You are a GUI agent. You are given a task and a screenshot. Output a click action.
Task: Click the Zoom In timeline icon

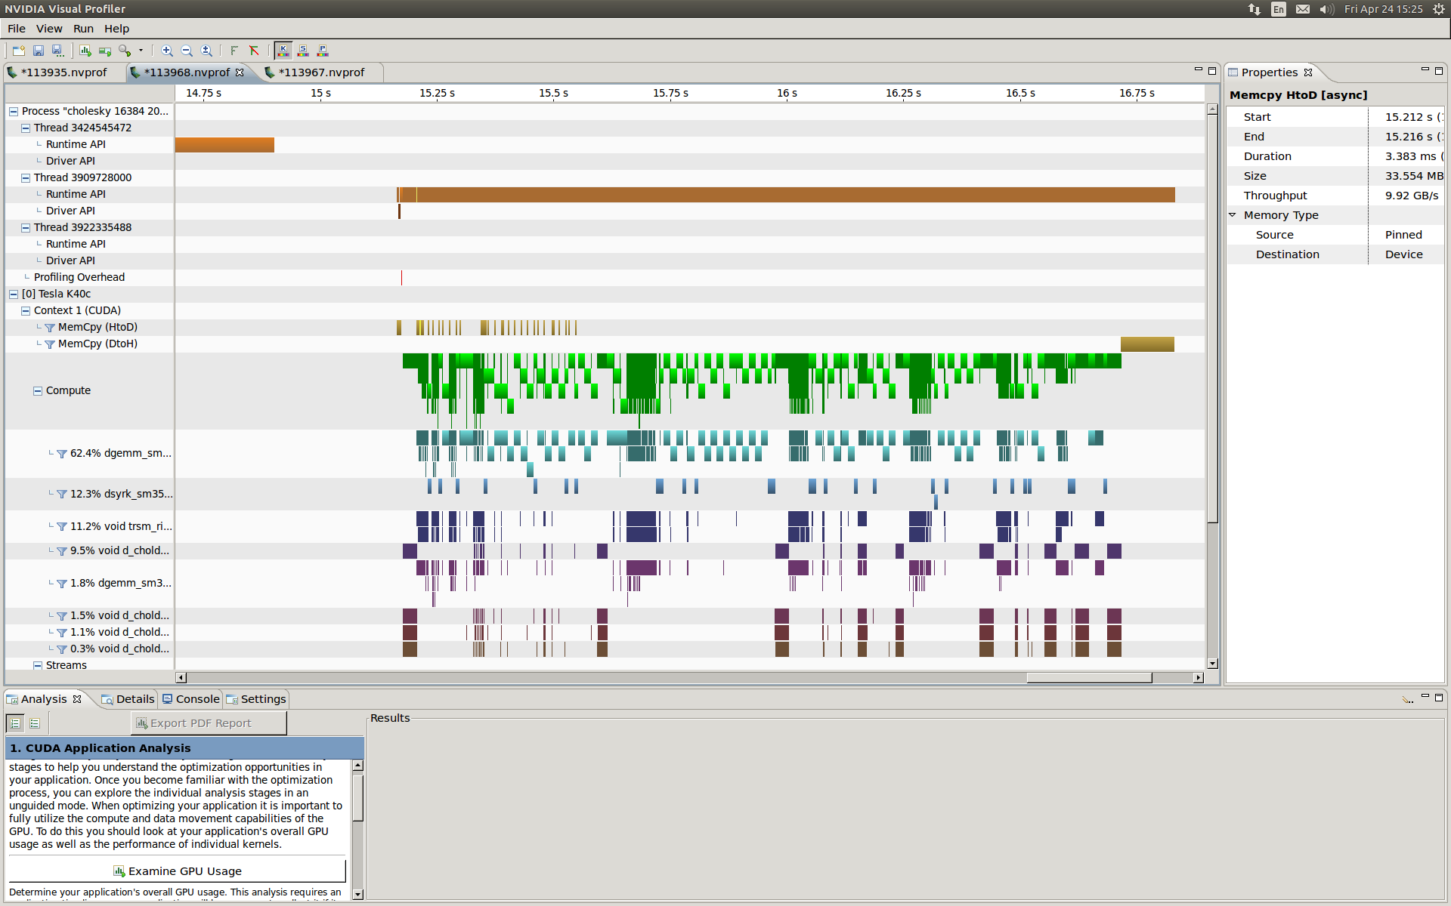[x=167, y=51]
